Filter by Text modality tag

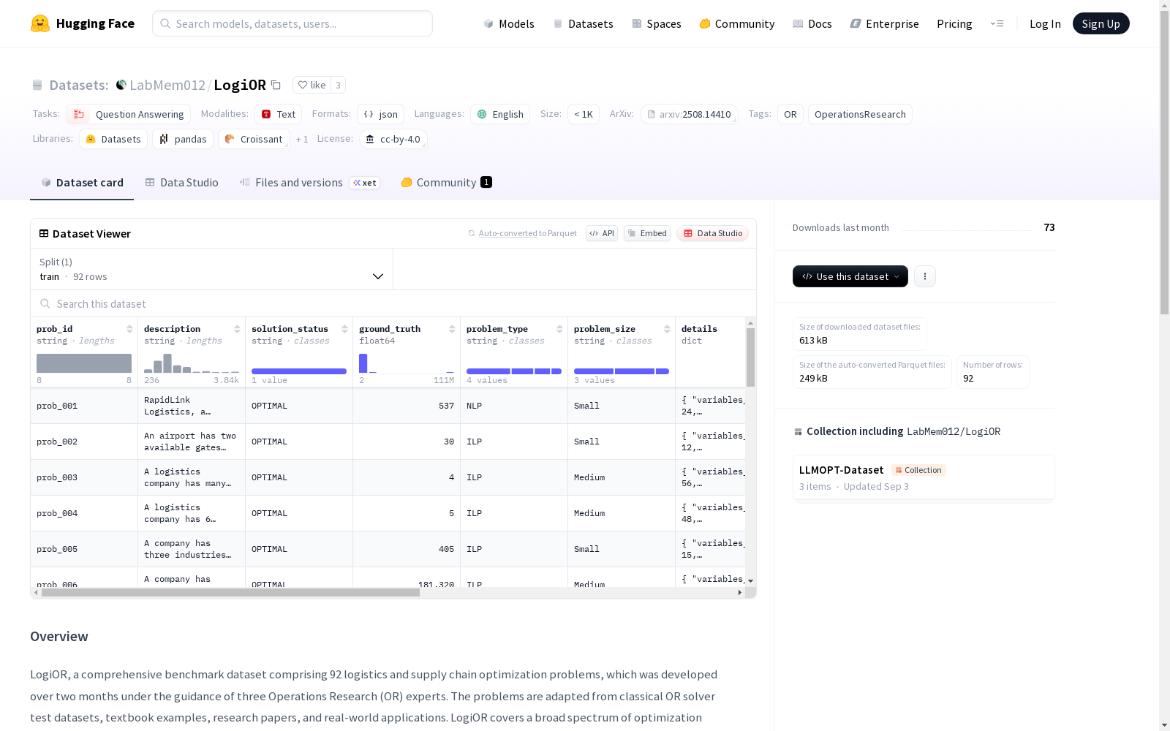click(279, 114)
